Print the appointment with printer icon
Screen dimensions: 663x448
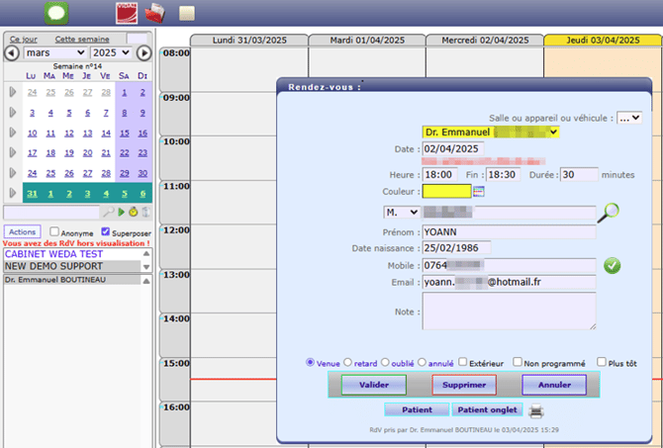536,410
